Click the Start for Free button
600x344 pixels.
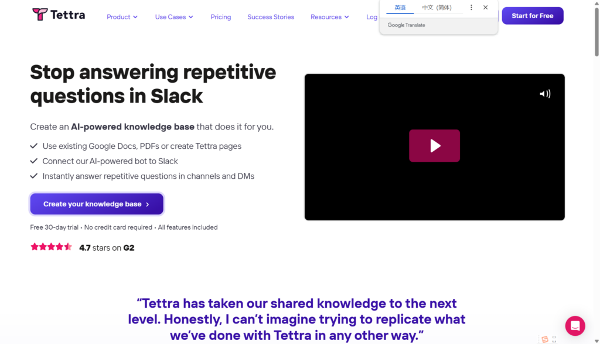(x=532, y=16)
